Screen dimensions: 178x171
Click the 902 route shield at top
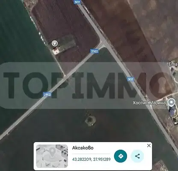click(x=77, y=2)
